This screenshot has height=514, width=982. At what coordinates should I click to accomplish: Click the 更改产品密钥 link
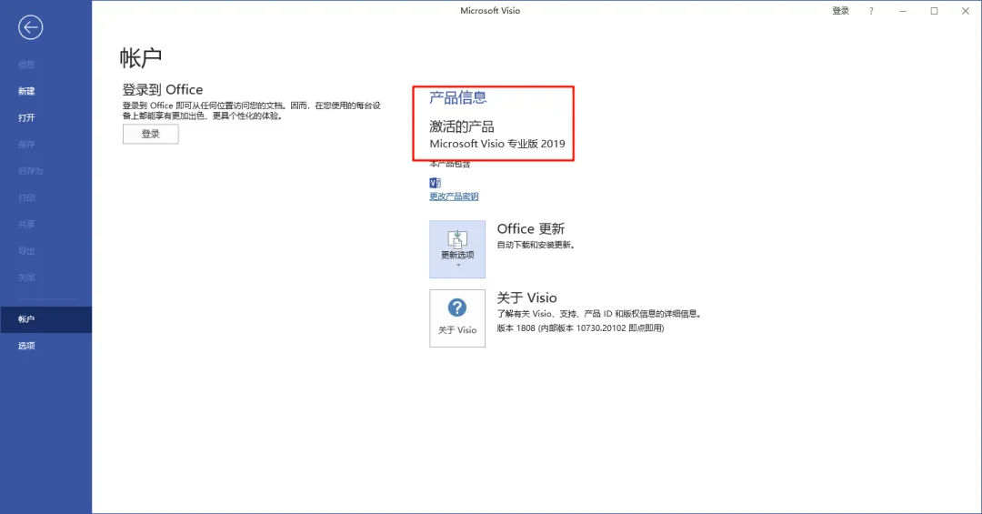coord(454,197)
